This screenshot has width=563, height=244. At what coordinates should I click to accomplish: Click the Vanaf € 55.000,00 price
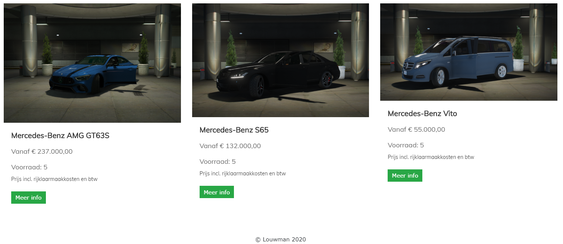pos(416,129)
